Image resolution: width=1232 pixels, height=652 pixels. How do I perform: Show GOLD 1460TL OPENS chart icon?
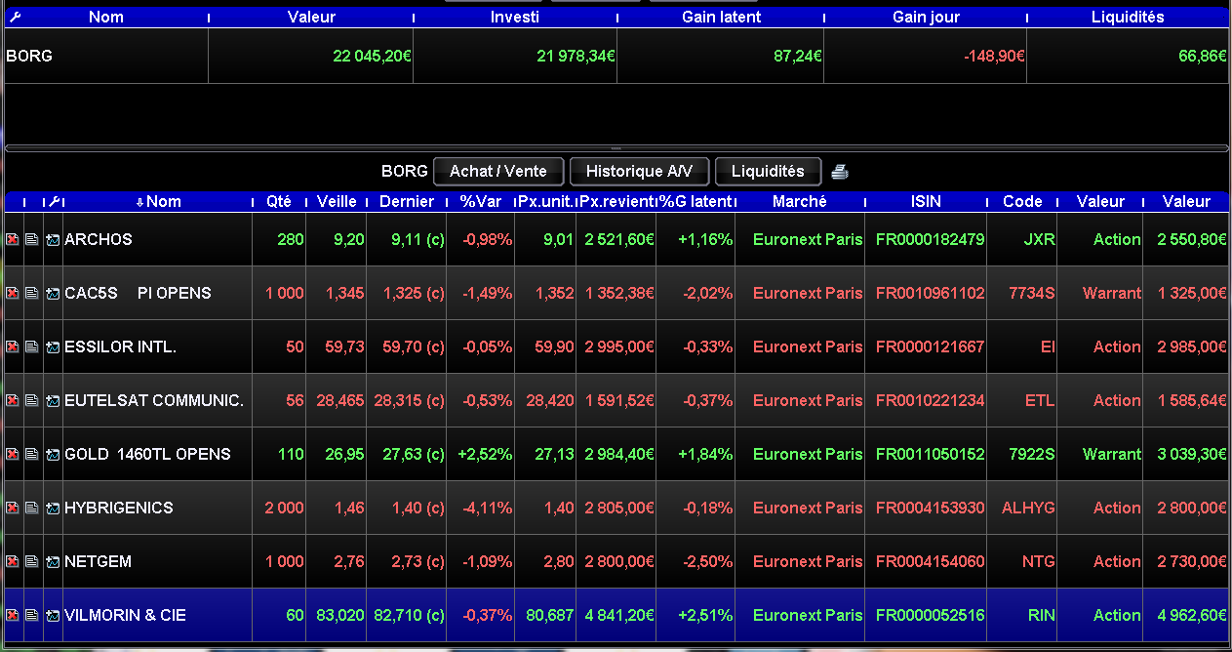53,454
